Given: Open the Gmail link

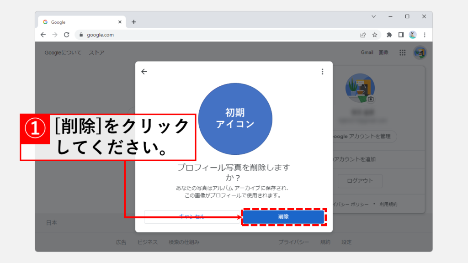Looking at the screenshot, I should pos(367,53).
